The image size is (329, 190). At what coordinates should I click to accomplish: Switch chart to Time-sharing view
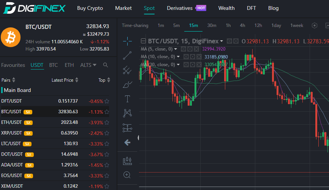[135, 25]
